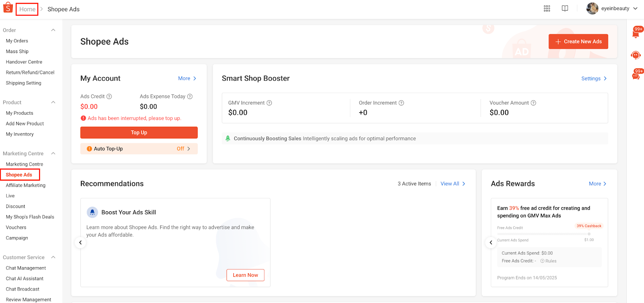644x303 pixels.
Task: Click View All in Recommendations
Action: [453, 183]
